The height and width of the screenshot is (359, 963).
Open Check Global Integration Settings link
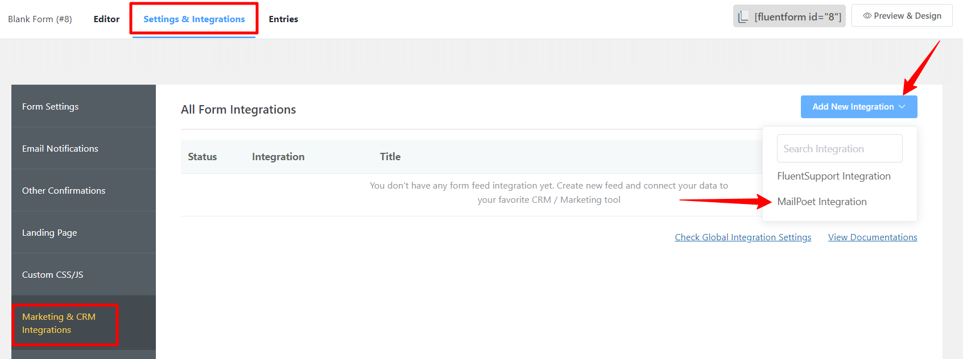click(743, 237)
